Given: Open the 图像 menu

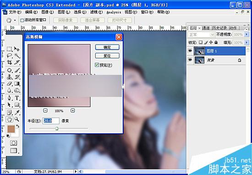Looking at the screenshot, I should coord(48,12).
